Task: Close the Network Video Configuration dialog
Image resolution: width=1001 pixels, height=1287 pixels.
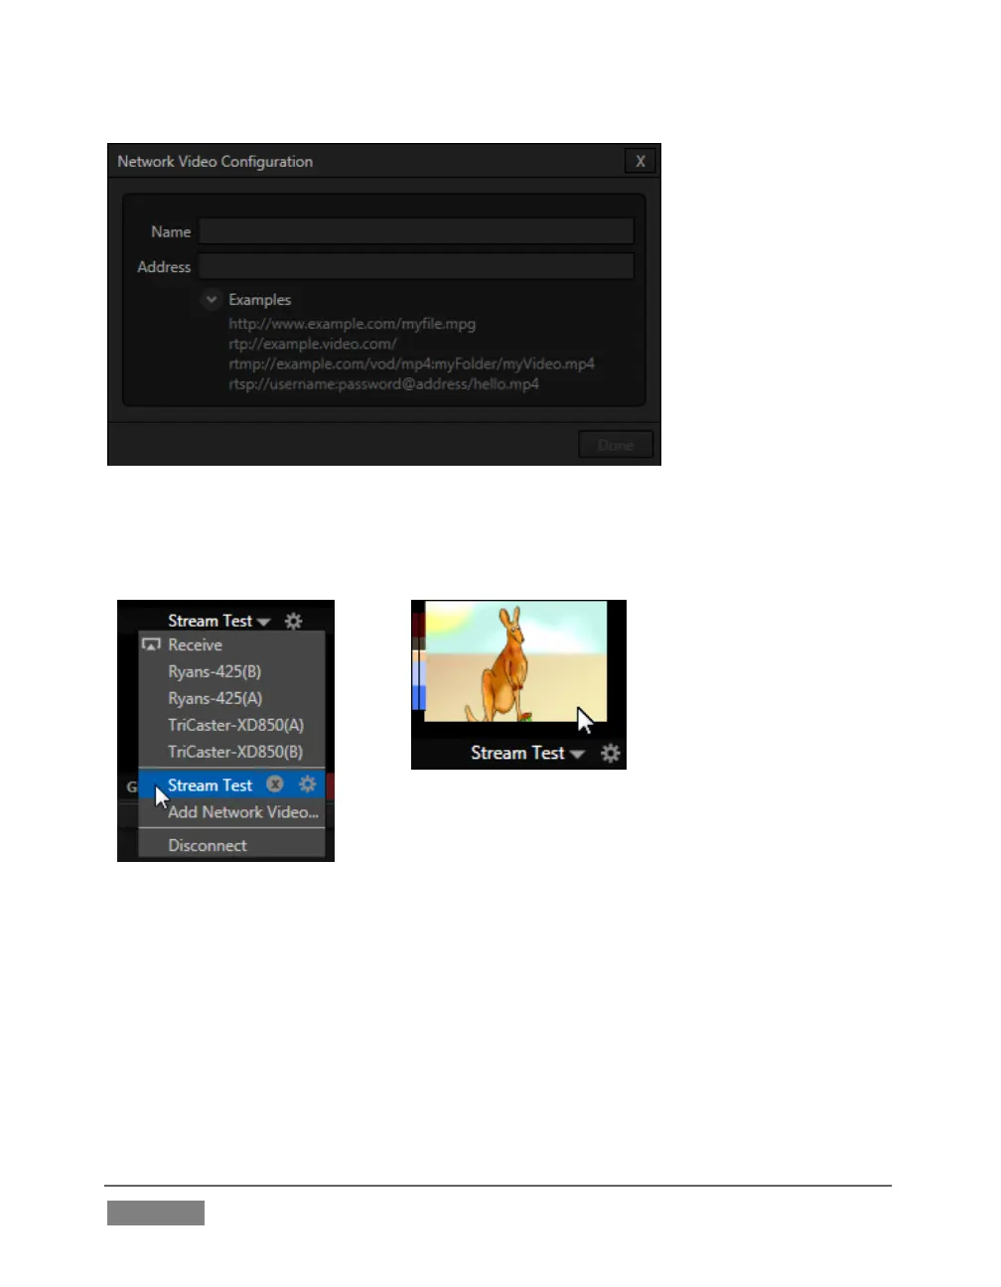Action: pyautogui.click(x=640, y=161)
